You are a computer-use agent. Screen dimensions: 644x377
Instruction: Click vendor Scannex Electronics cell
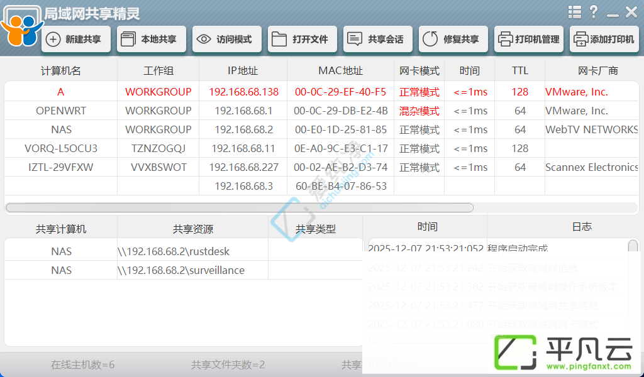pos(591,167)
